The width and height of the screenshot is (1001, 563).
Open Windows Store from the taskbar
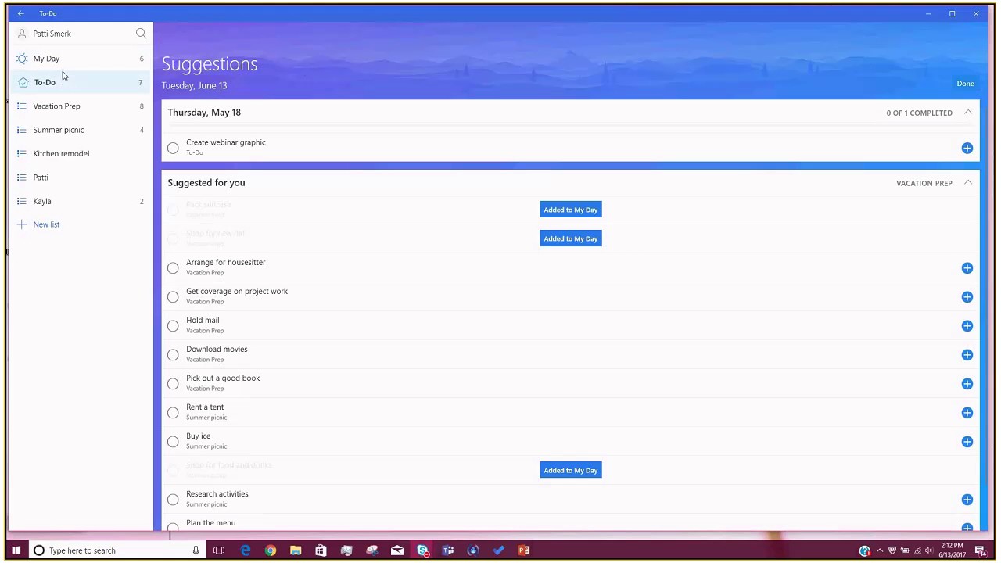[x=321, y=550]
